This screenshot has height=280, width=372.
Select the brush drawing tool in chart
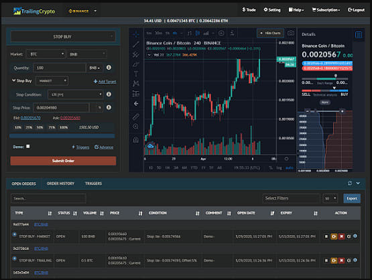(x=135, y=64)
